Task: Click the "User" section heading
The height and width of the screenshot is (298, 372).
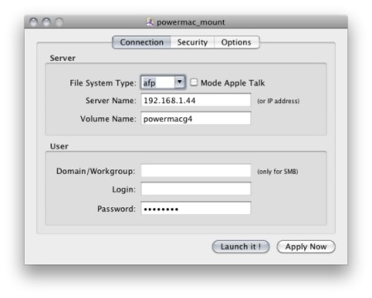Action: pyautogui.click(x=59, y=146)
